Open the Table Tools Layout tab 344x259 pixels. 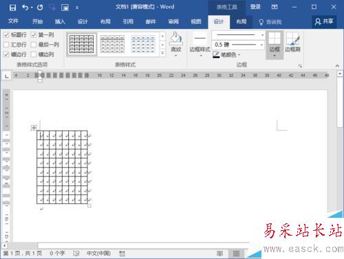[x=241, y=22]
